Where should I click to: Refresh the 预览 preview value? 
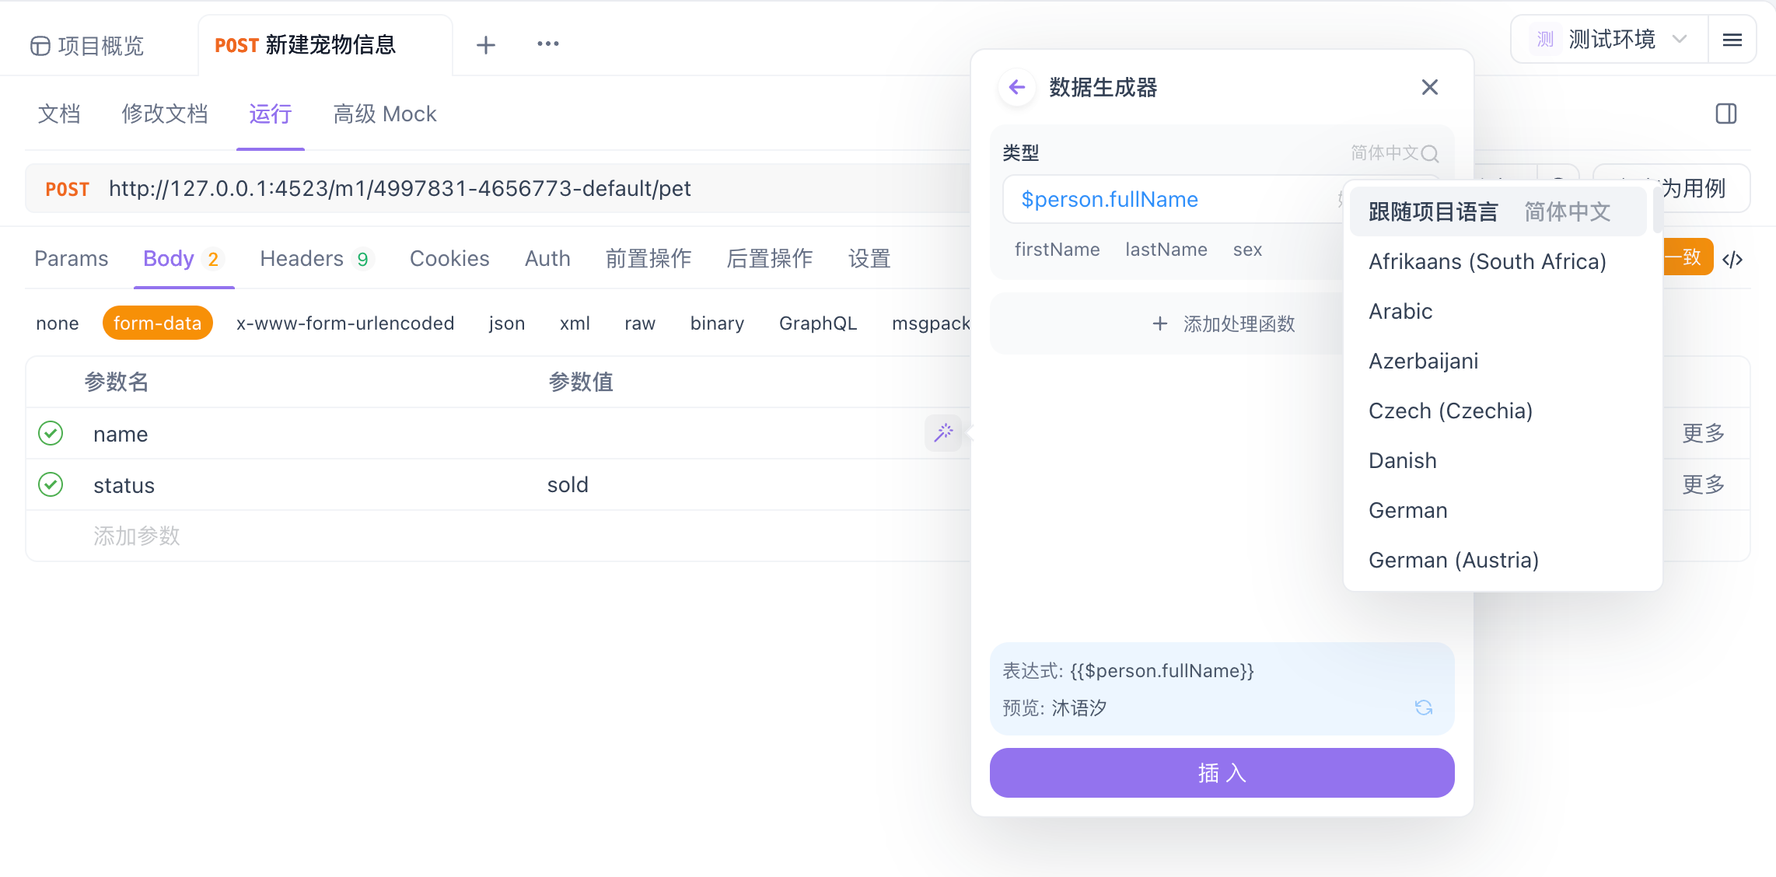pos(1423,708)
